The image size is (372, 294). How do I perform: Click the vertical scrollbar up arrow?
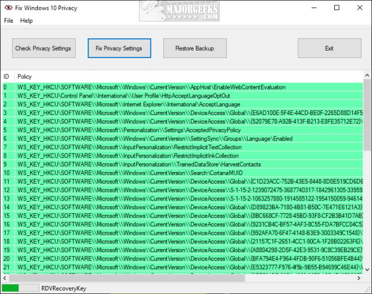(367, 76)
